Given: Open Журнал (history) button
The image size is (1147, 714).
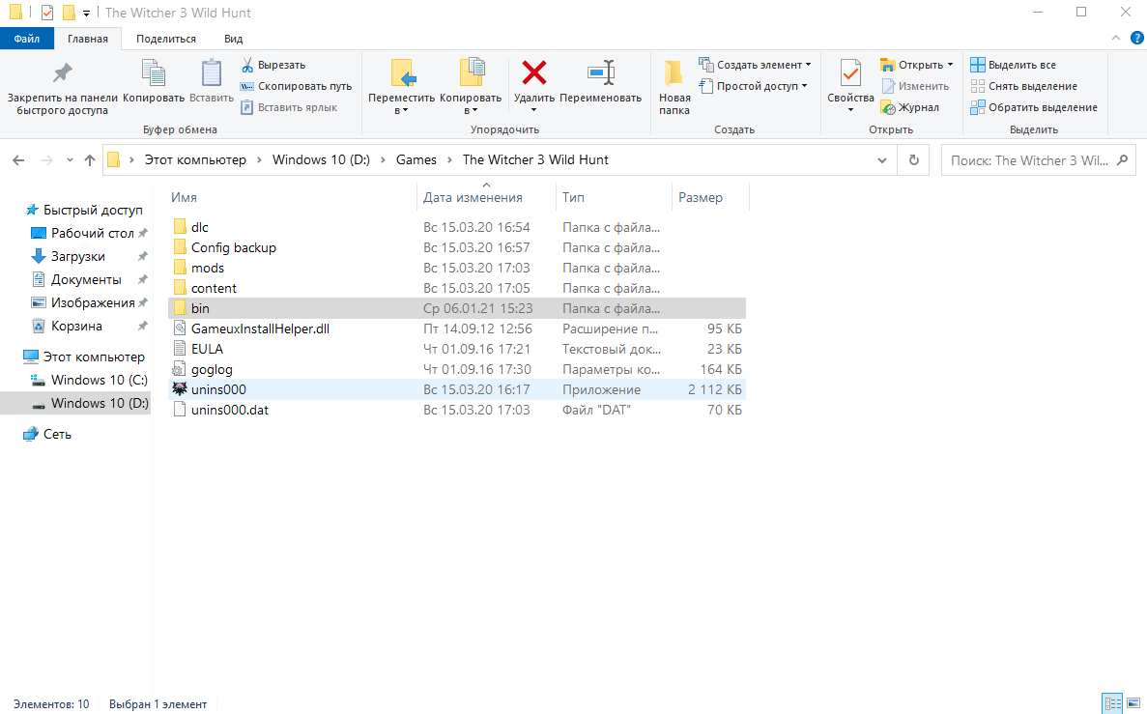Looking at the screenshot, I should point(910,107).
